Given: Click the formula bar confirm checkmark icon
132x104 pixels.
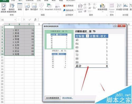Looking at the screenshot, I should coord(30,20).
